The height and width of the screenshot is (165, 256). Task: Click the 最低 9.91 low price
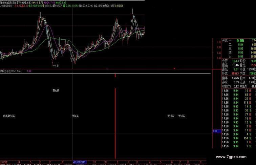[230, 69]
